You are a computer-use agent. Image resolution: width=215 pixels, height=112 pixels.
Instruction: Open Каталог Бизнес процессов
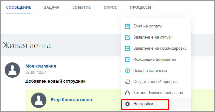(x=156, y=93)
